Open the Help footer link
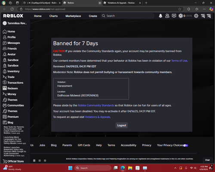 [x=99, y=145]
